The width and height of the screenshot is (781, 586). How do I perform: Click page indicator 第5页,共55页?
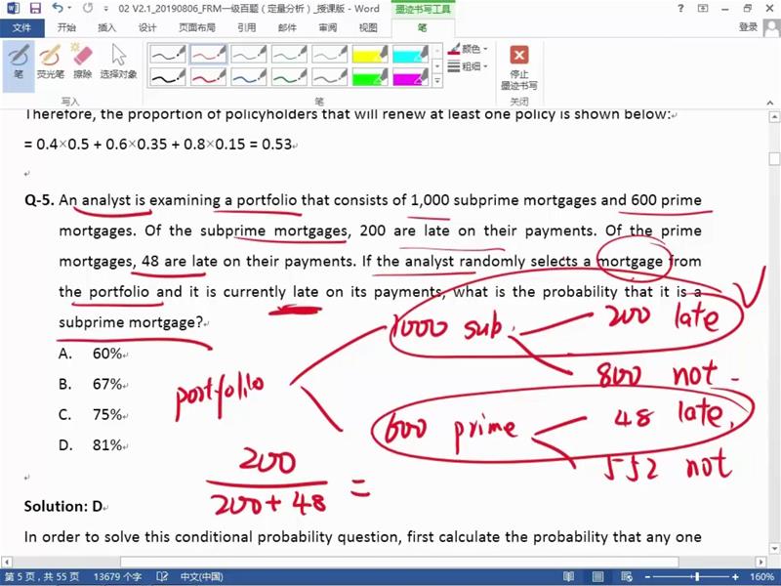coord(42,577)
